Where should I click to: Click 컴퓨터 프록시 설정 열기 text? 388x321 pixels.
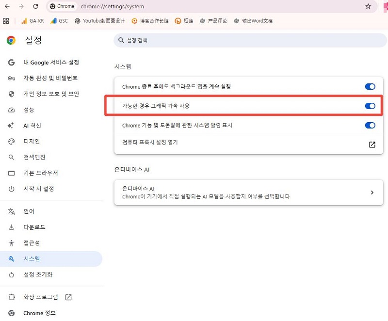150,142
